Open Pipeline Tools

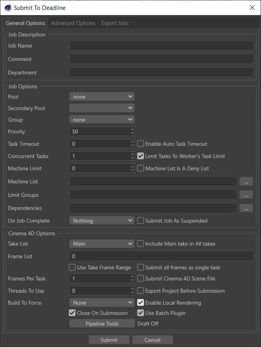tap(102, 323)
